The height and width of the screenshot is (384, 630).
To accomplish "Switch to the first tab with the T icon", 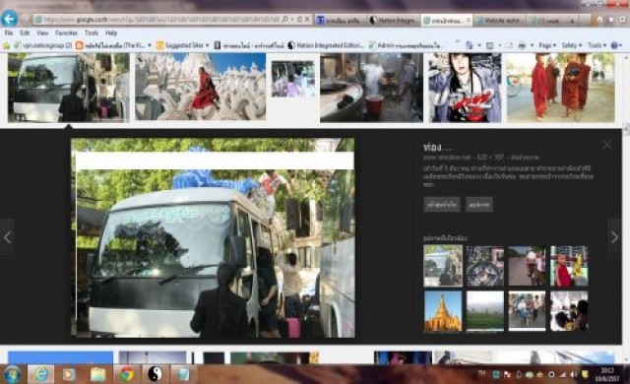I will pos(341,20).
